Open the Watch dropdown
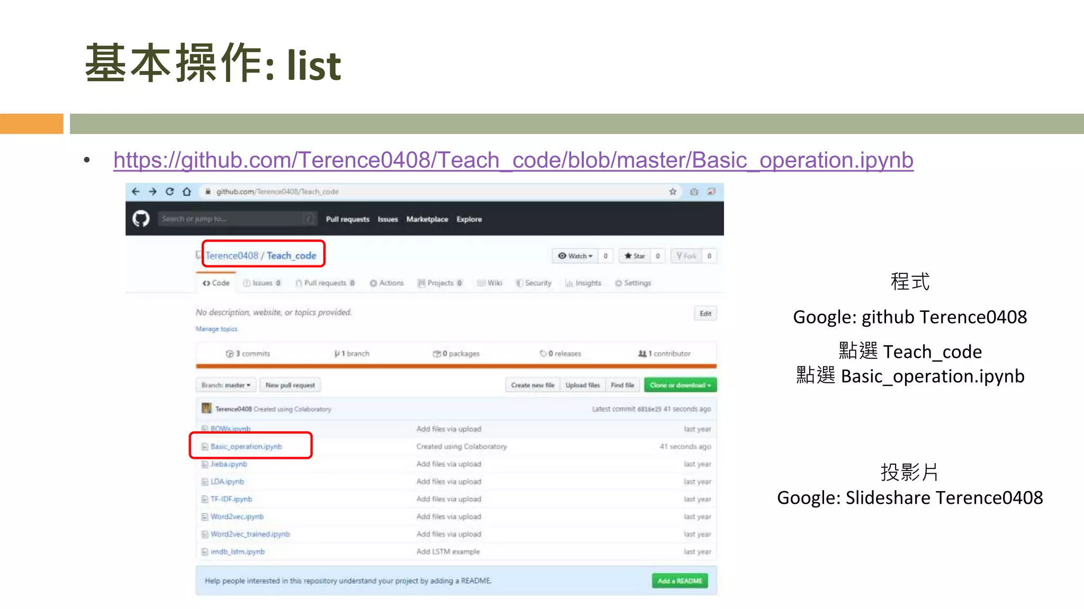The width and height of the screenshot is (1084, 609). 575,256
